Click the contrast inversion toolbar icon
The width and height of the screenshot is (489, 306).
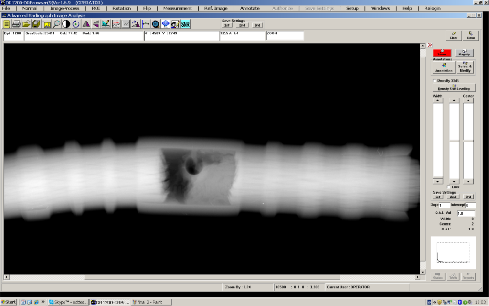[x=66, y=23]
